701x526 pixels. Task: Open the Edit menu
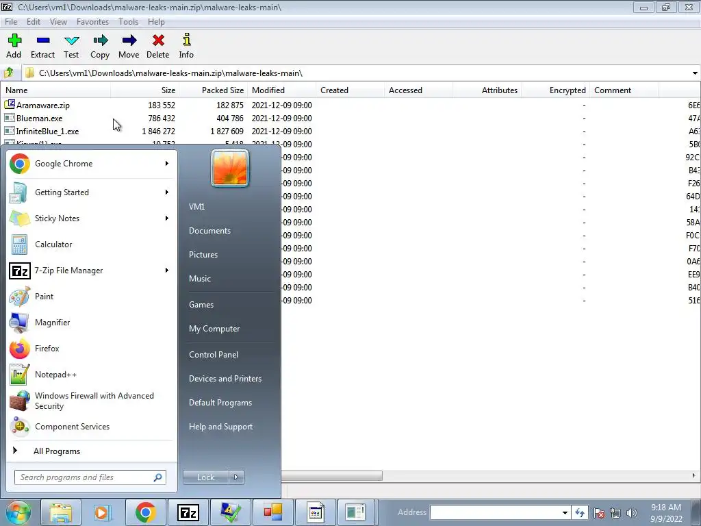coord(34,22)
